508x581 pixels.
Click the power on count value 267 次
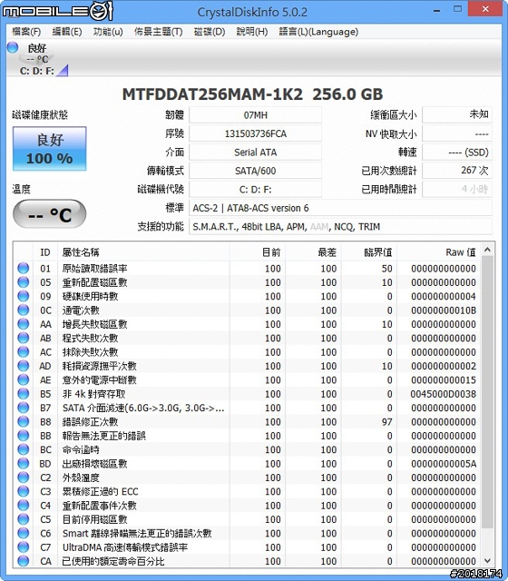pyautogui.click(x=457, y=171)
